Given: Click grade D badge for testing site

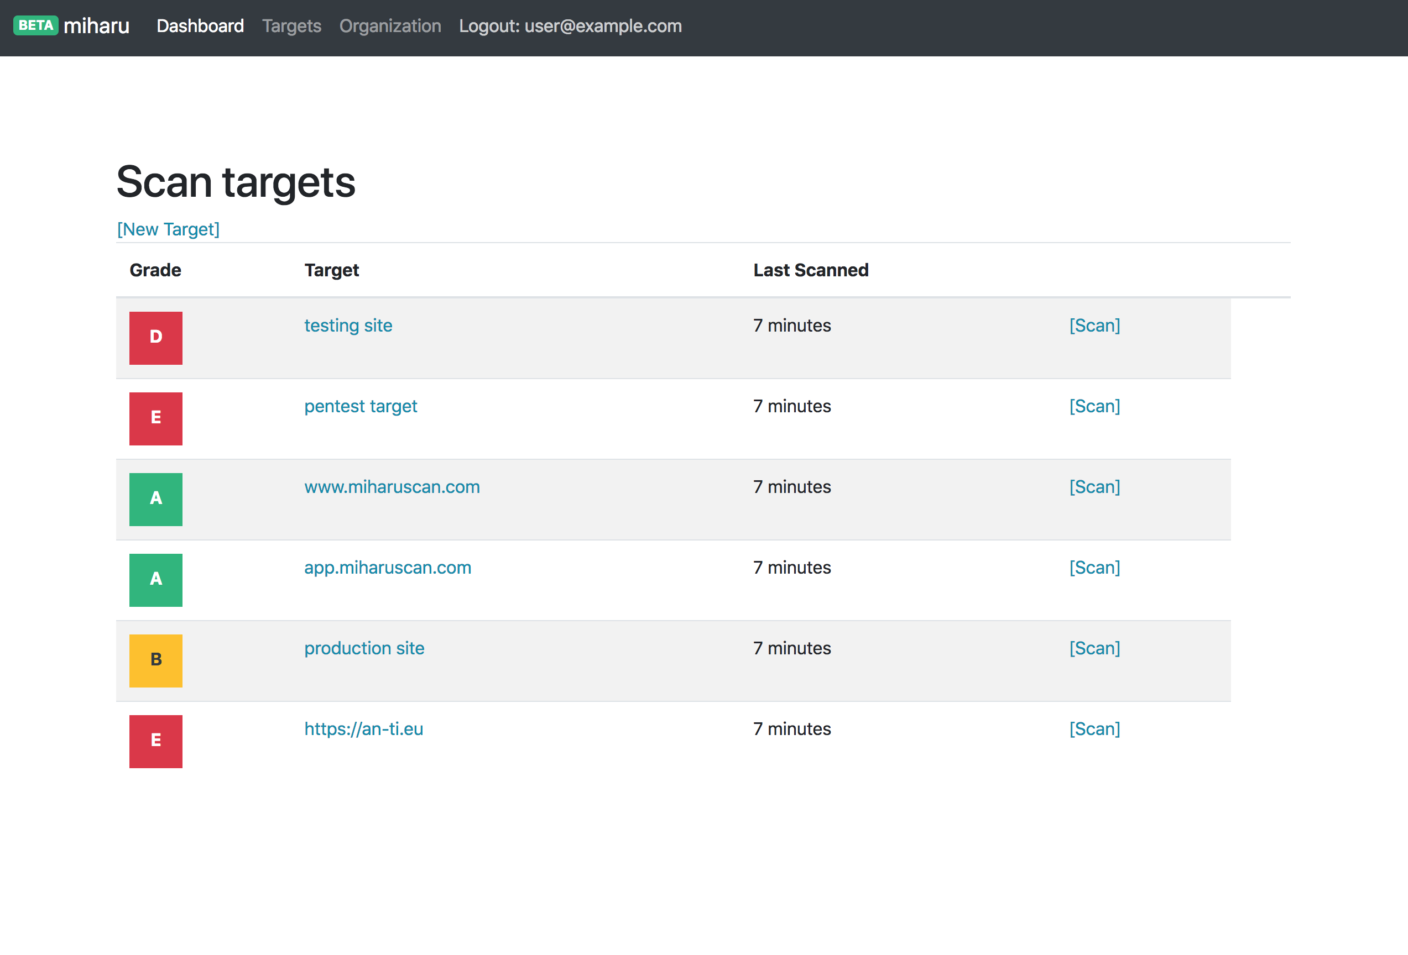Looking at the screenshot, I should pos(156,338).
